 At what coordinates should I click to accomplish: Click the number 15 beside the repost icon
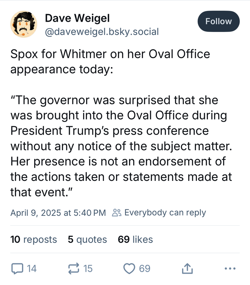(88, 269)
